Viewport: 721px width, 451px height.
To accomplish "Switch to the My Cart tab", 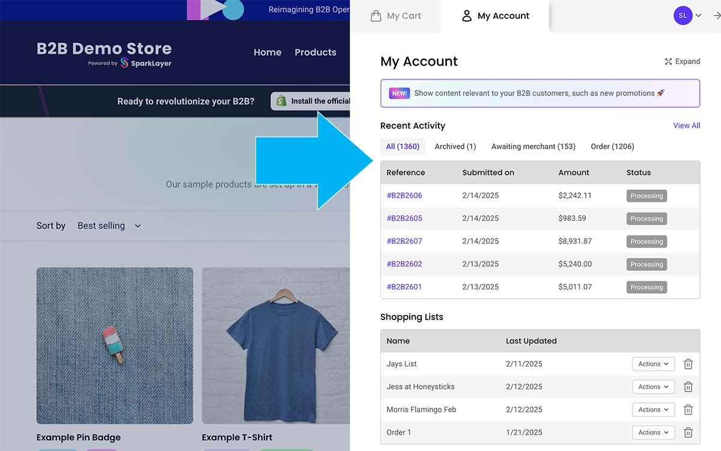I will (395, 16).
